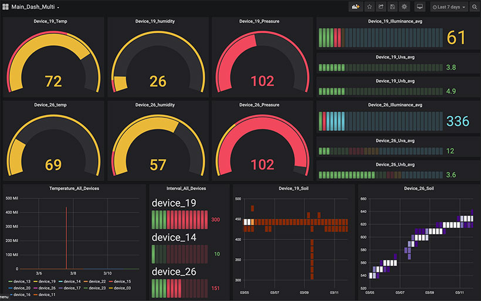Click the device_19 interval bar gauge

point(179,219)
